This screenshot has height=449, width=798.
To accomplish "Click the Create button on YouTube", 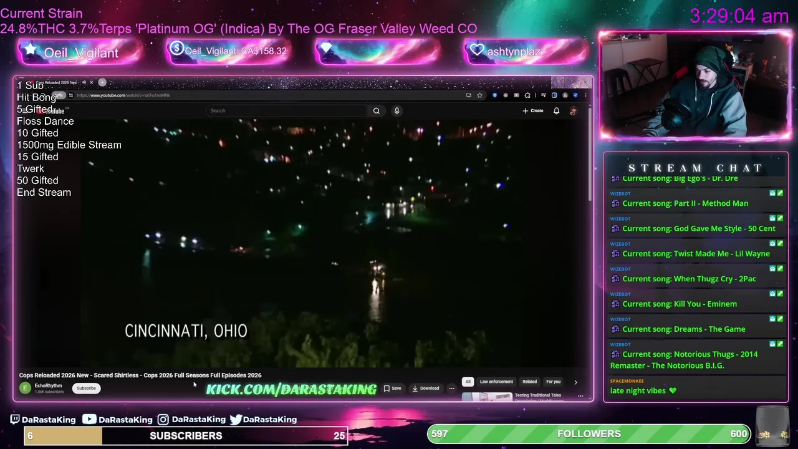I will [x=533, y=110].
